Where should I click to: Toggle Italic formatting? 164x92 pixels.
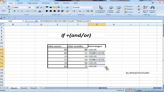pos(18,11)
